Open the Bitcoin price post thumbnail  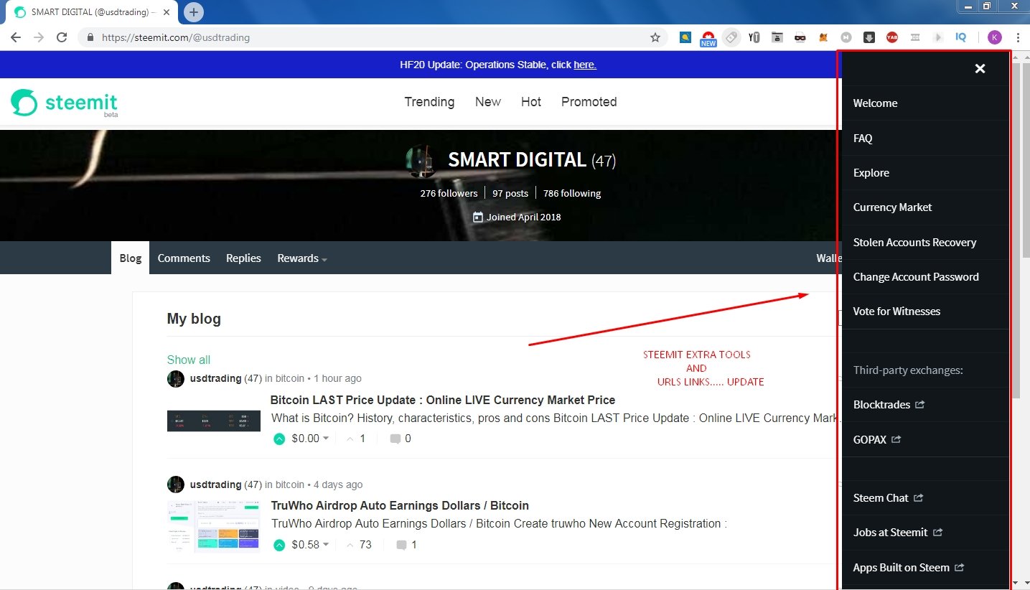click(214, 421)
